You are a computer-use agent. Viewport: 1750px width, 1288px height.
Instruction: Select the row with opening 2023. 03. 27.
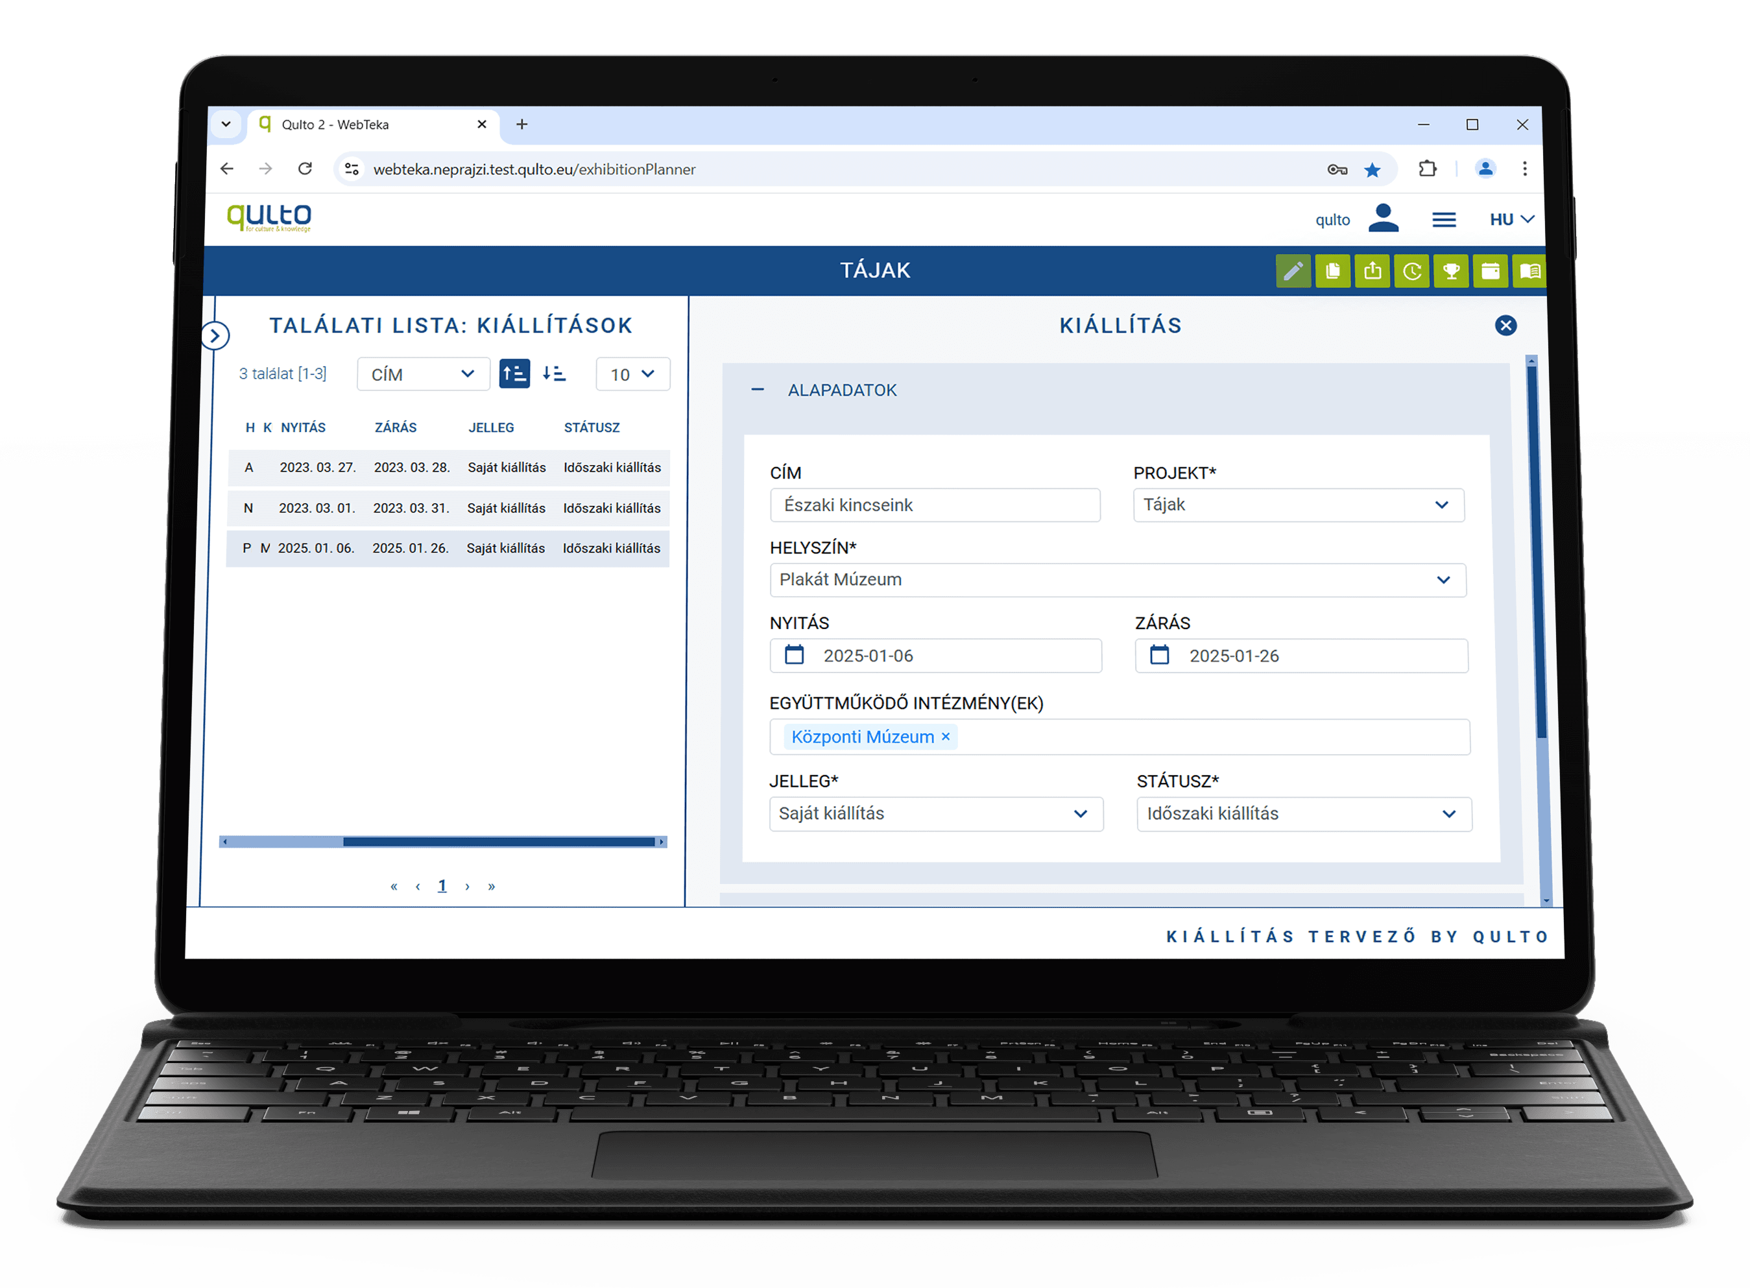click(448, 468)
